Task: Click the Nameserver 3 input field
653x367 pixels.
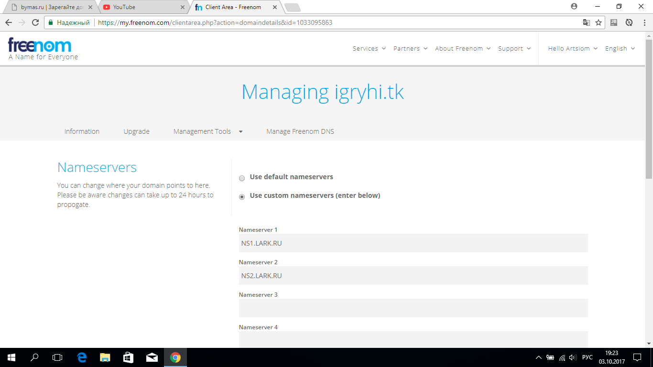Action: (413, 308)
